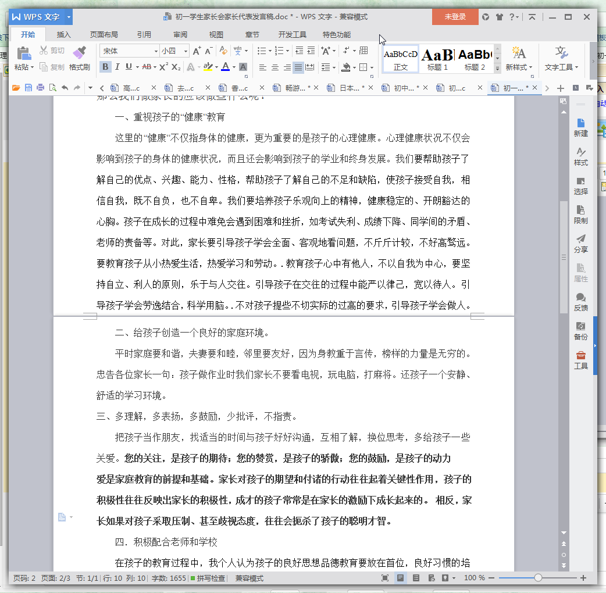Expand the highlight color dropdown arrow
Image resolution: width=606 pixels, height=593 pixels.
[216, 67]
